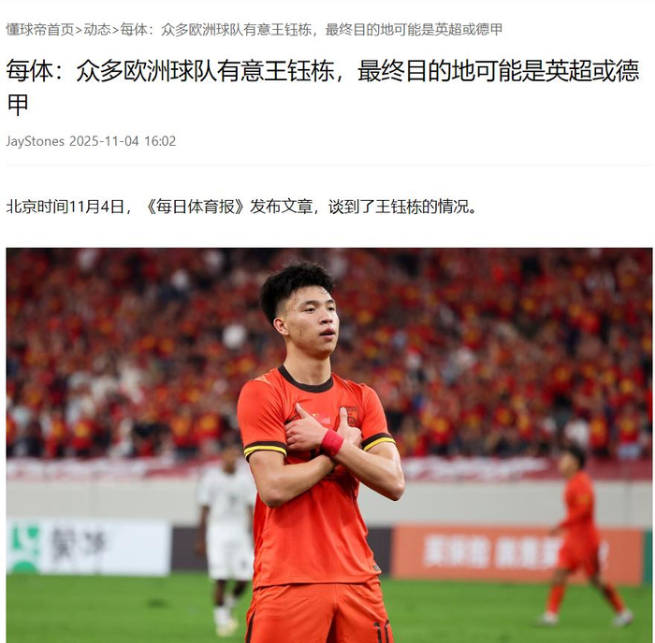Click the divider line below the byline
The width and height of the screenshot is (655, 643).
click(328, 165)
